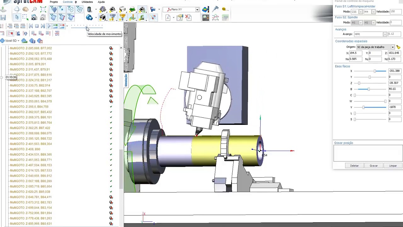This screenshot has height=227, width=403.
Task: Click the blue part view icon
Action: point(89,17)
